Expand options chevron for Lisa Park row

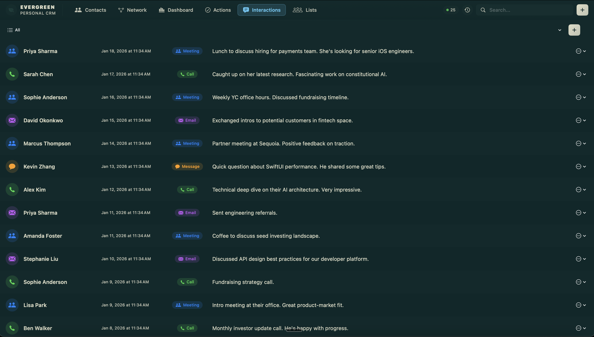(x=584, y=305)
